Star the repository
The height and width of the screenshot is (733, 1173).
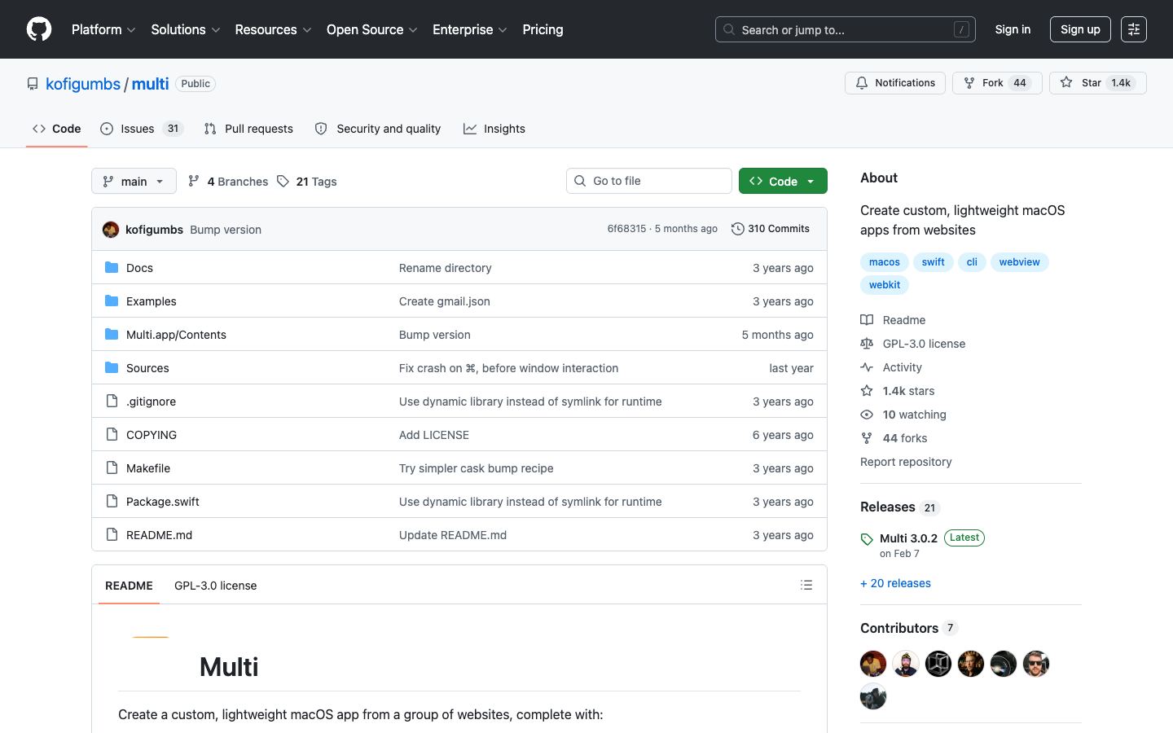[x=1098, y=83]
